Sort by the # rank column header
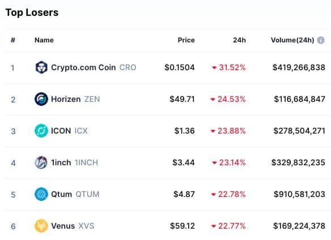 point(13,40)
